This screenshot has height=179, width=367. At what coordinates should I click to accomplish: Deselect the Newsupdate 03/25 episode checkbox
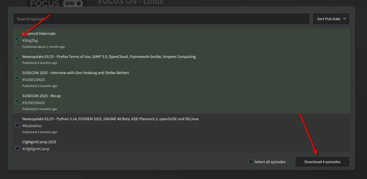coord(18,59)
